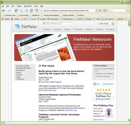Click the RSS feed orange icon

coord(95,84)
